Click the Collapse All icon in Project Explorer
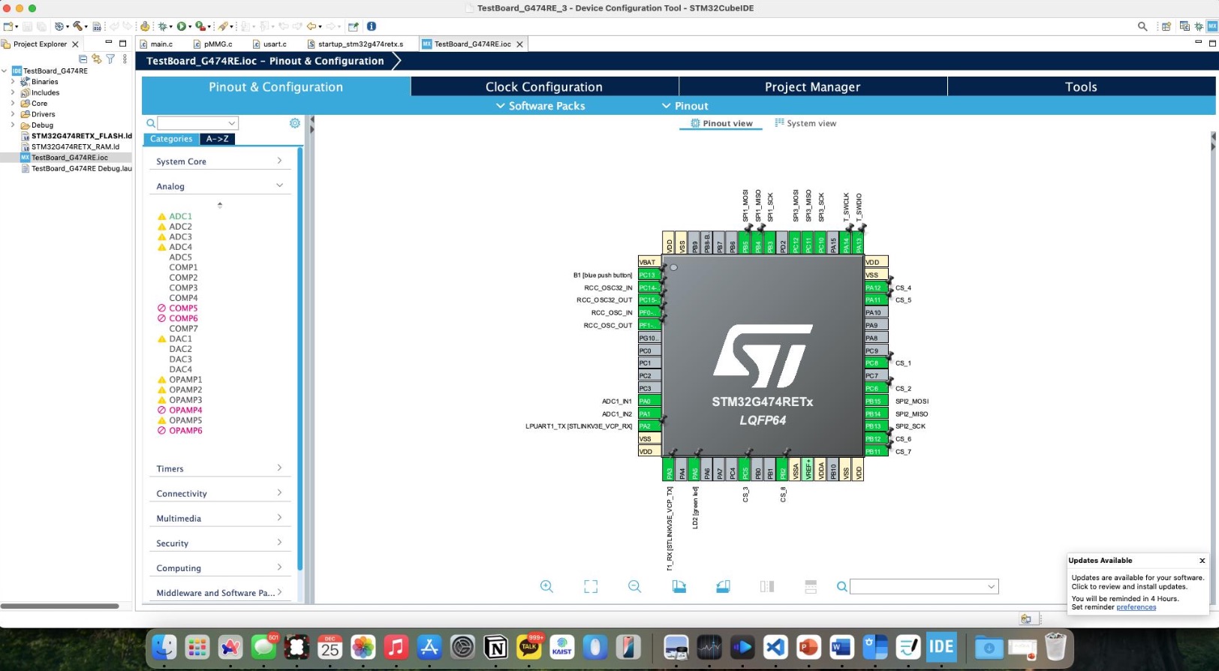 click(x=83, y=59)
